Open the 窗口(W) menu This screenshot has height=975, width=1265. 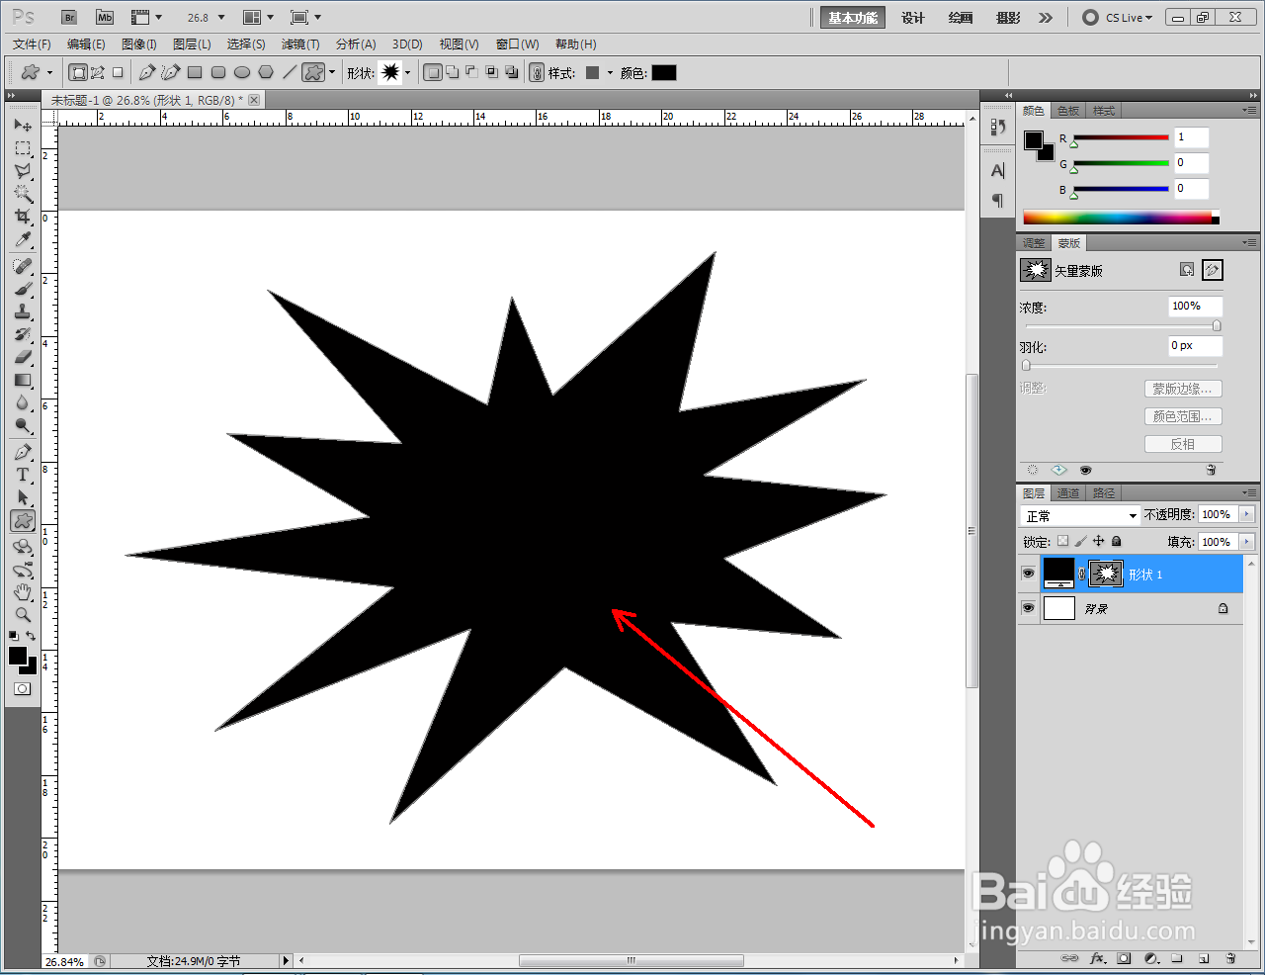coord(518,44)
